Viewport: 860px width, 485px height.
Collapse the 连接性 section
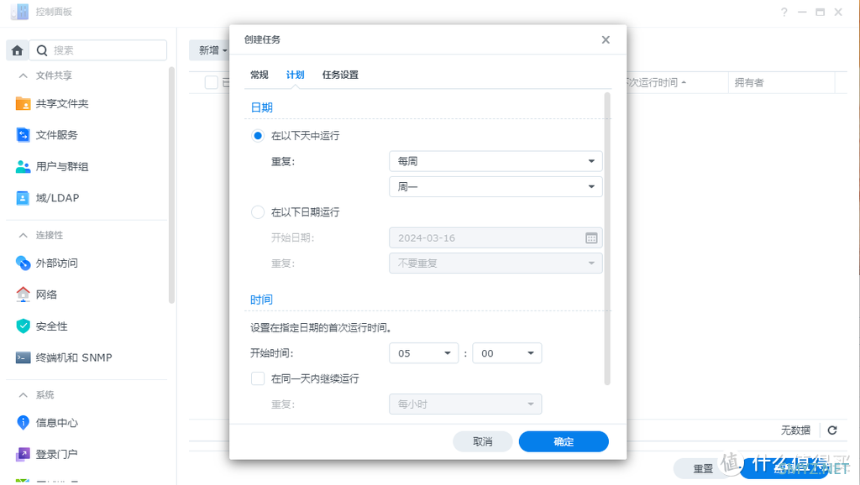23,235
